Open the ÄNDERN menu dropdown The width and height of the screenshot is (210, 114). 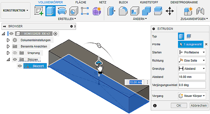coord(140,19)
